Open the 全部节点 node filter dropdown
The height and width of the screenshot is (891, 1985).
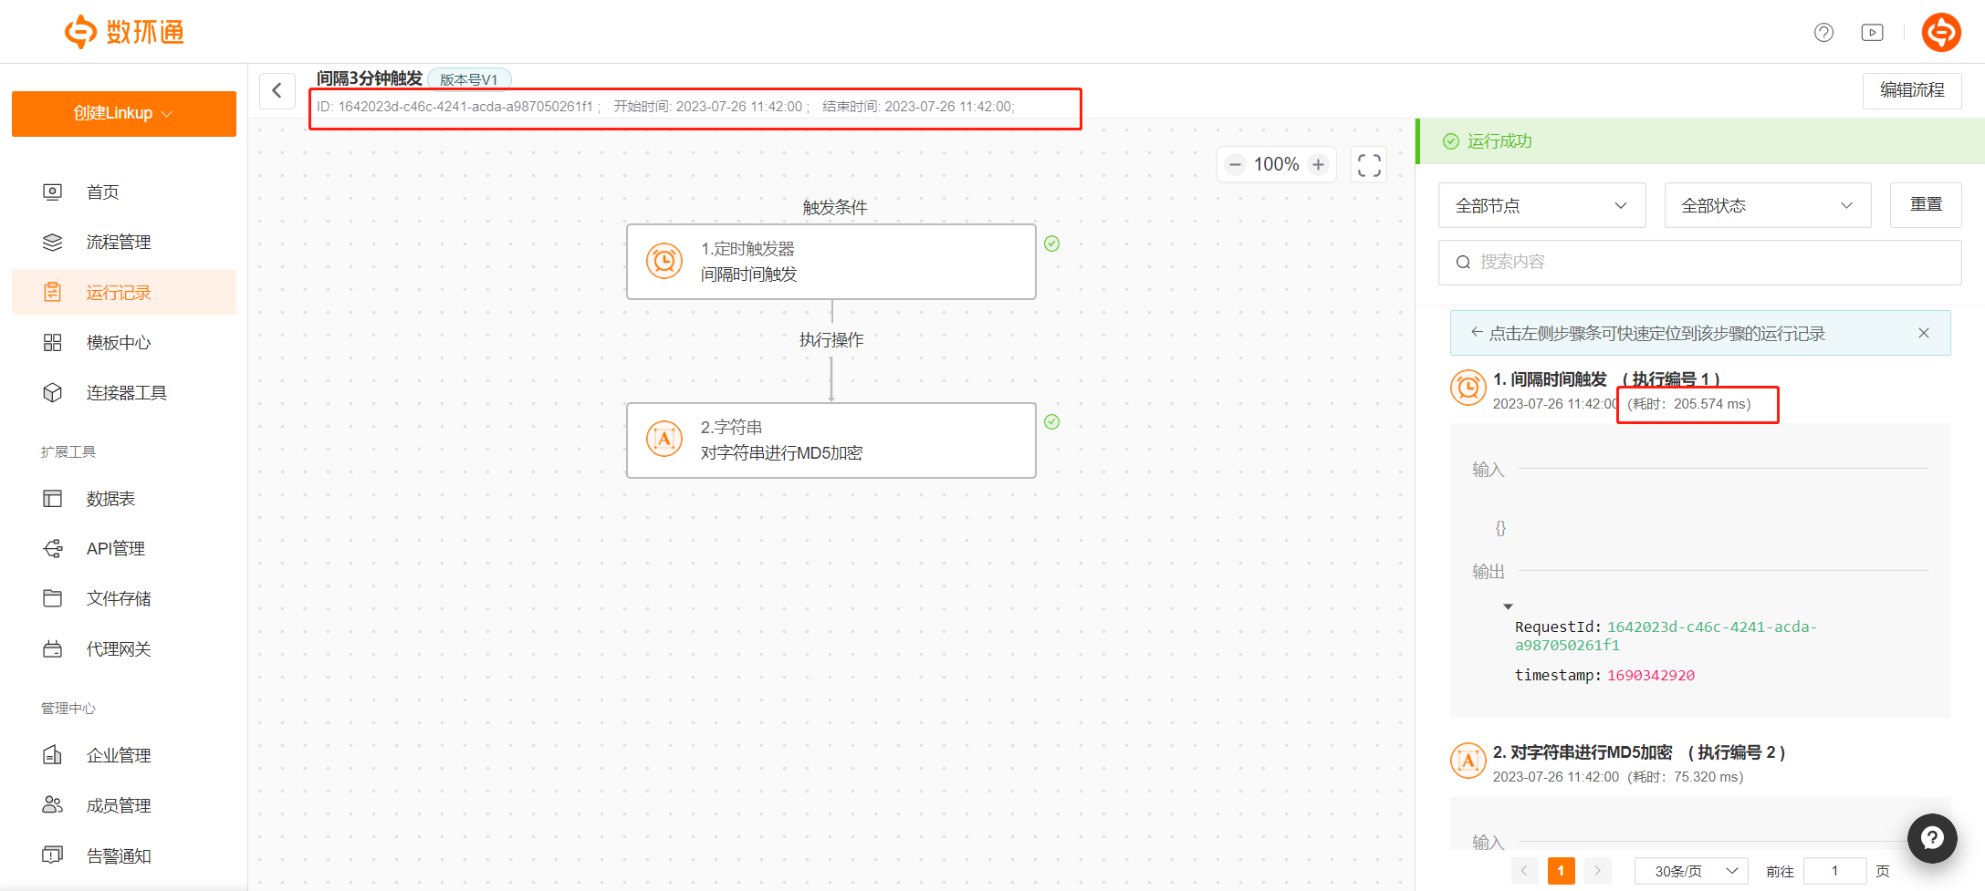[1541, 205]
